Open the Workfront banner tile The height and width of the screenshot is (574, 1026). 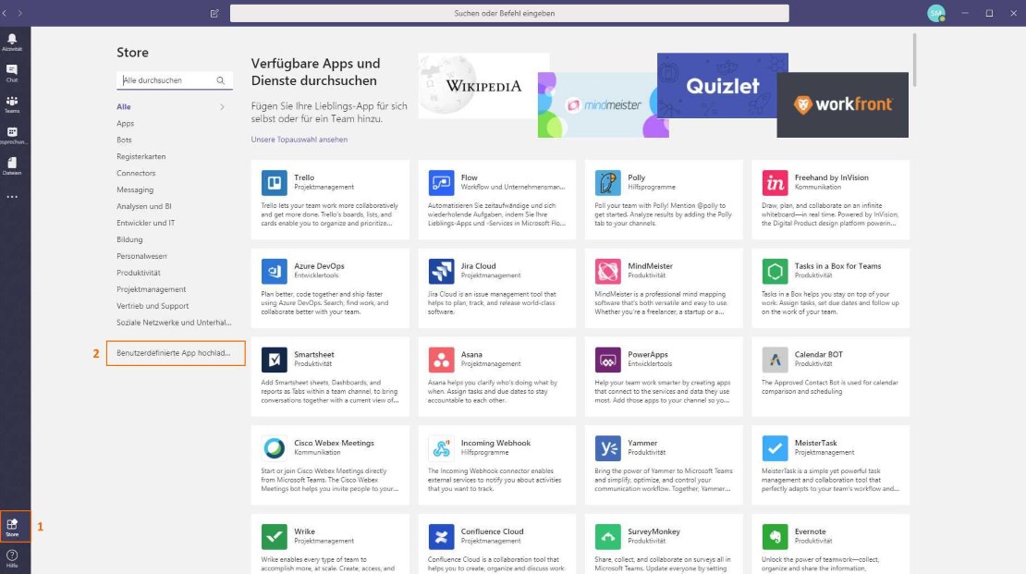tap(842, 104)
